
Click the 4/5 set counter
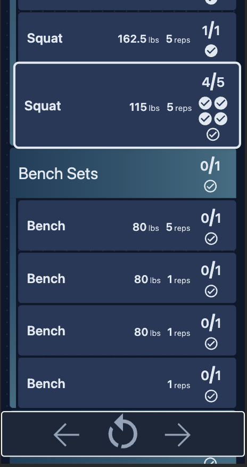pos(213,83)
